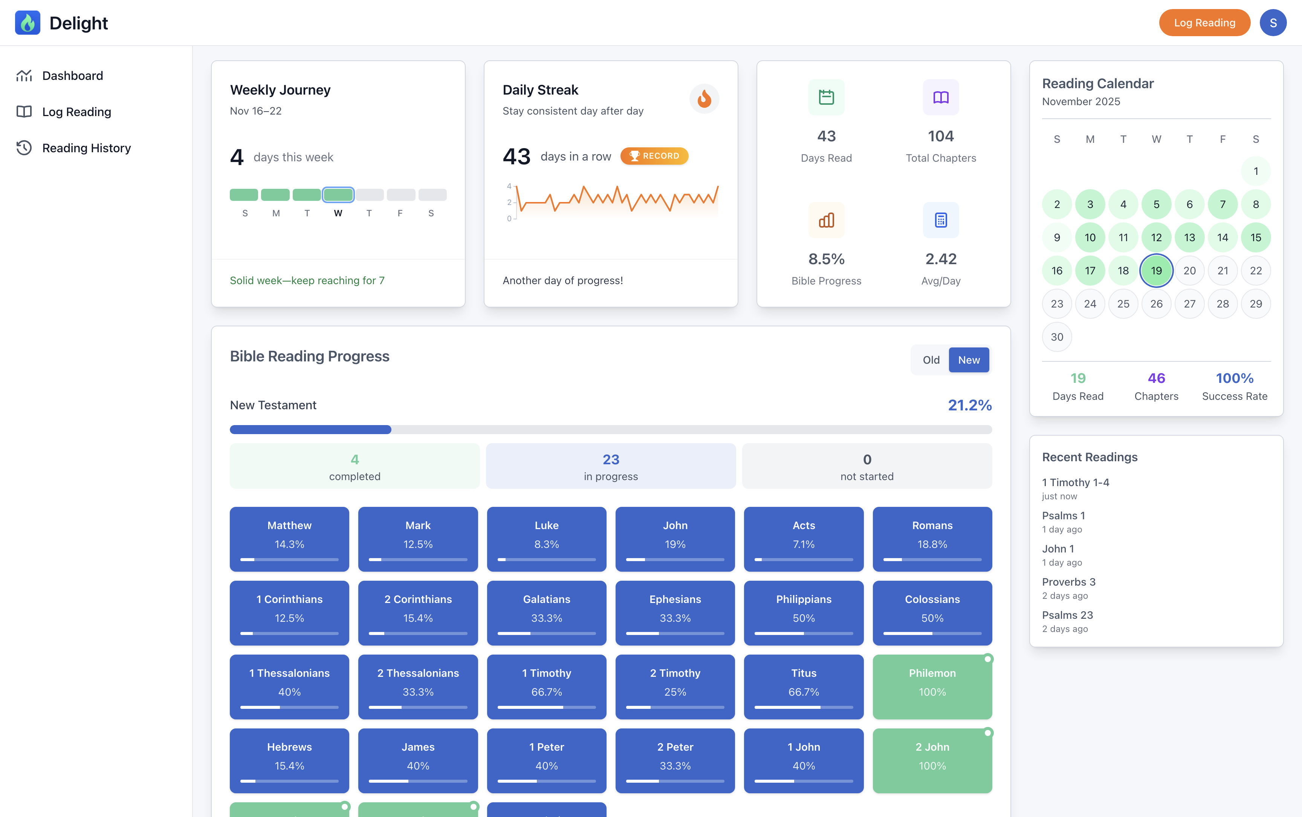The image size is (1302, 817).
Task: Click the Days Read calendar icon
Action: (826, 97)
